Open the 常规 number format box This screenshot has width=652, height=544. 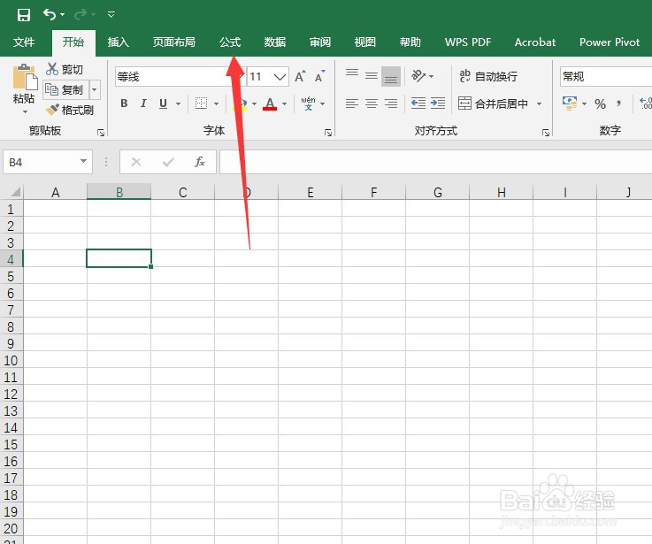[x=606, y=77]
